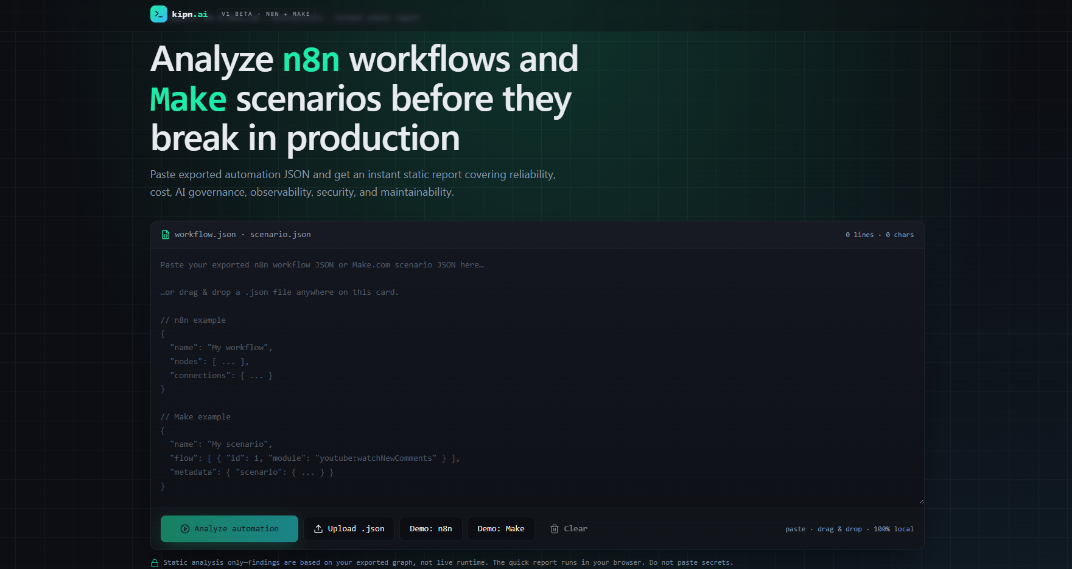Click the paste · drag & drop · 100% local text
The height and width of the screenshot is (569, 1072).
[x=849, y=529]
